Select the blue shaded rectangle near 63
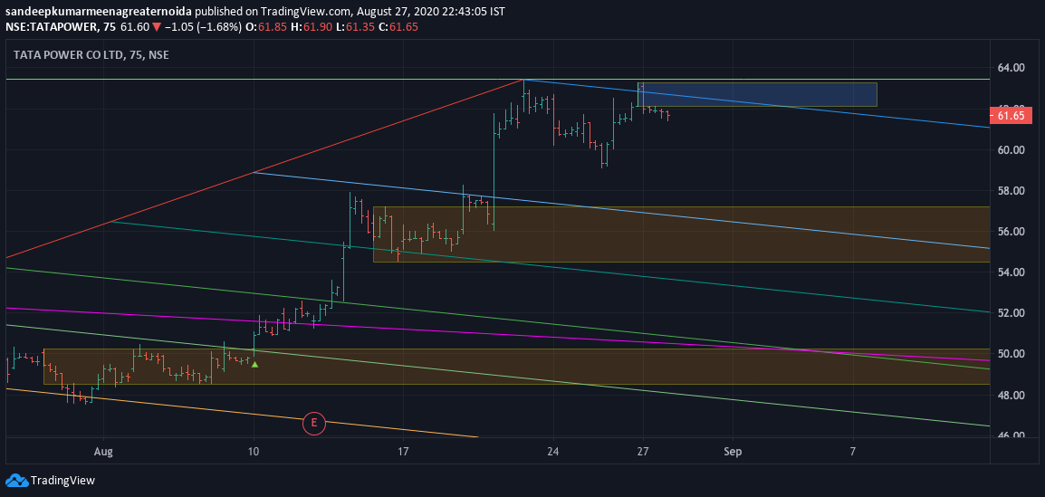1045x497 pixels. pyautogui.click(x=757, y=95)
